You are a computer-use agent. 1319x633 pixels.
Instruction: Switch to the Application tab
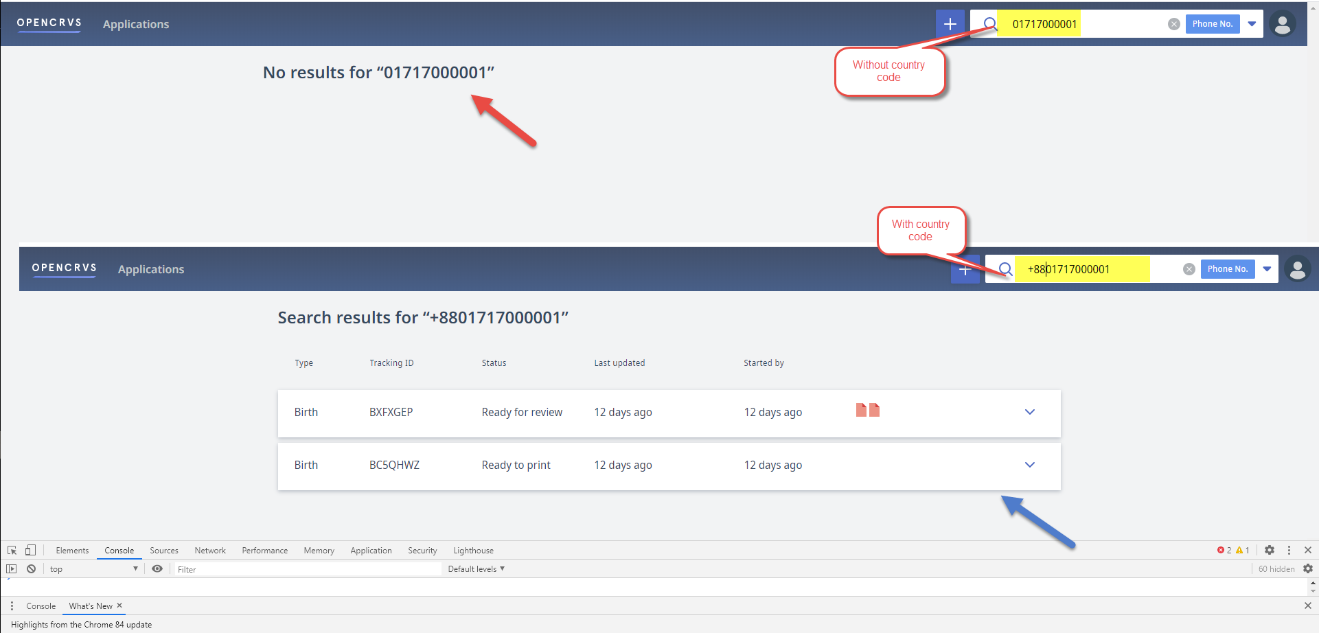click(371, 550)
